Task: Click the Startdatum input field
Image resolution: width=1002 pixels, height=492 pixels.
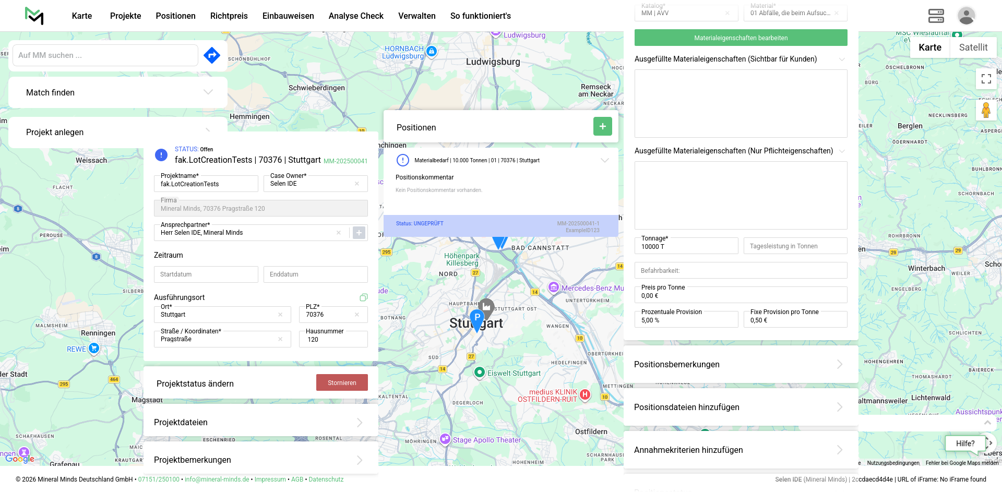Action: pyautogui.click(x=206, y=274)
